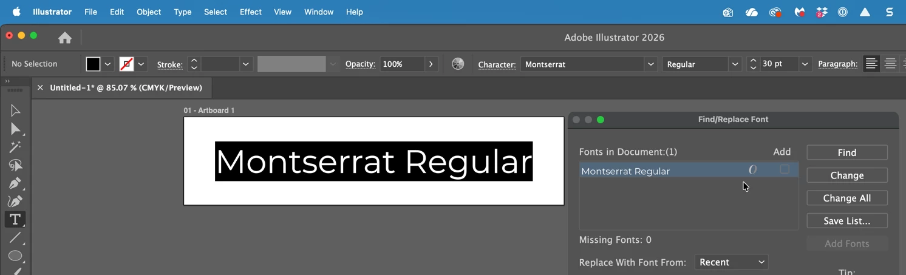This screenshot has width=906, height=275.
Task: Click the OpenType font icon for Montserrat Regular
Action: 753,170
